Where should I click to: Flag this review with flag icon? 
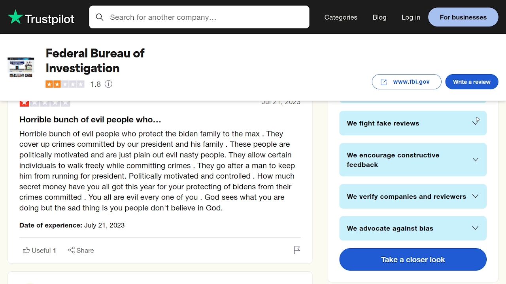[x=297, y=250]
